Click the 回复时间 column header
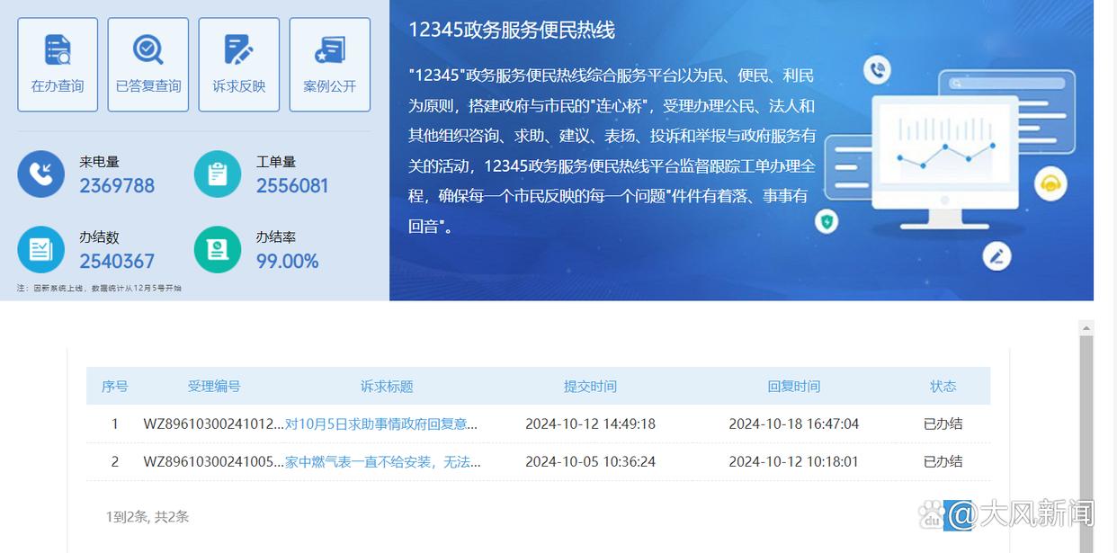The height and width of the screenshot is (553, 1117). click(793, 387)
